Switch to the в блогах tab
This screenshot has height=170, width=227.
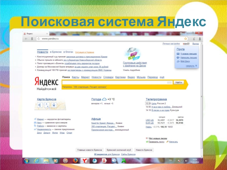pyautogui.click(x=68, y=52)
